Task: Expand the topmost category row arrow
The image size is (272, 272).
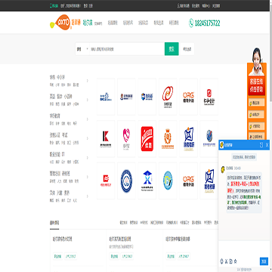Action: pyautogui.click(x=88, y=81)
